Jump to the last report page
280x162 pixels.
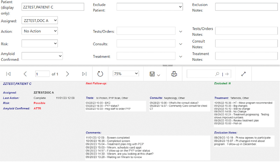pyautogui.click(x=84, y=74)
